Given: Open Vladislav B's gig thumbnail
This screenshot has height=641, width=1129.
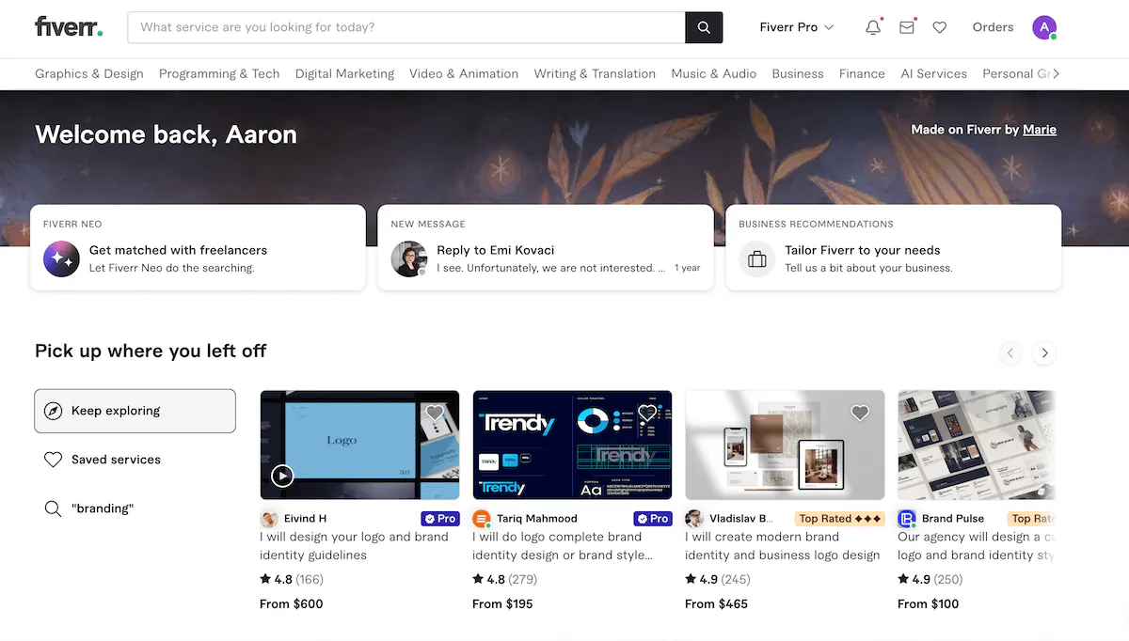Looking at the screenshot, I should [785, 445].
